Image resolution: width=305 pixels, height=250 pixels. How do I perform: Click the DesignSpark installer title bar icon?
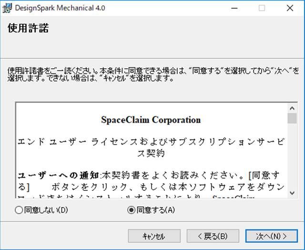8,8
